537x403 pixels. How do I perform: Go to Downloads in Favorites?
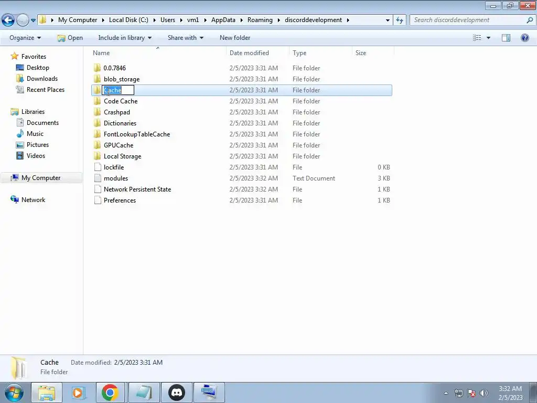(42, 79)
